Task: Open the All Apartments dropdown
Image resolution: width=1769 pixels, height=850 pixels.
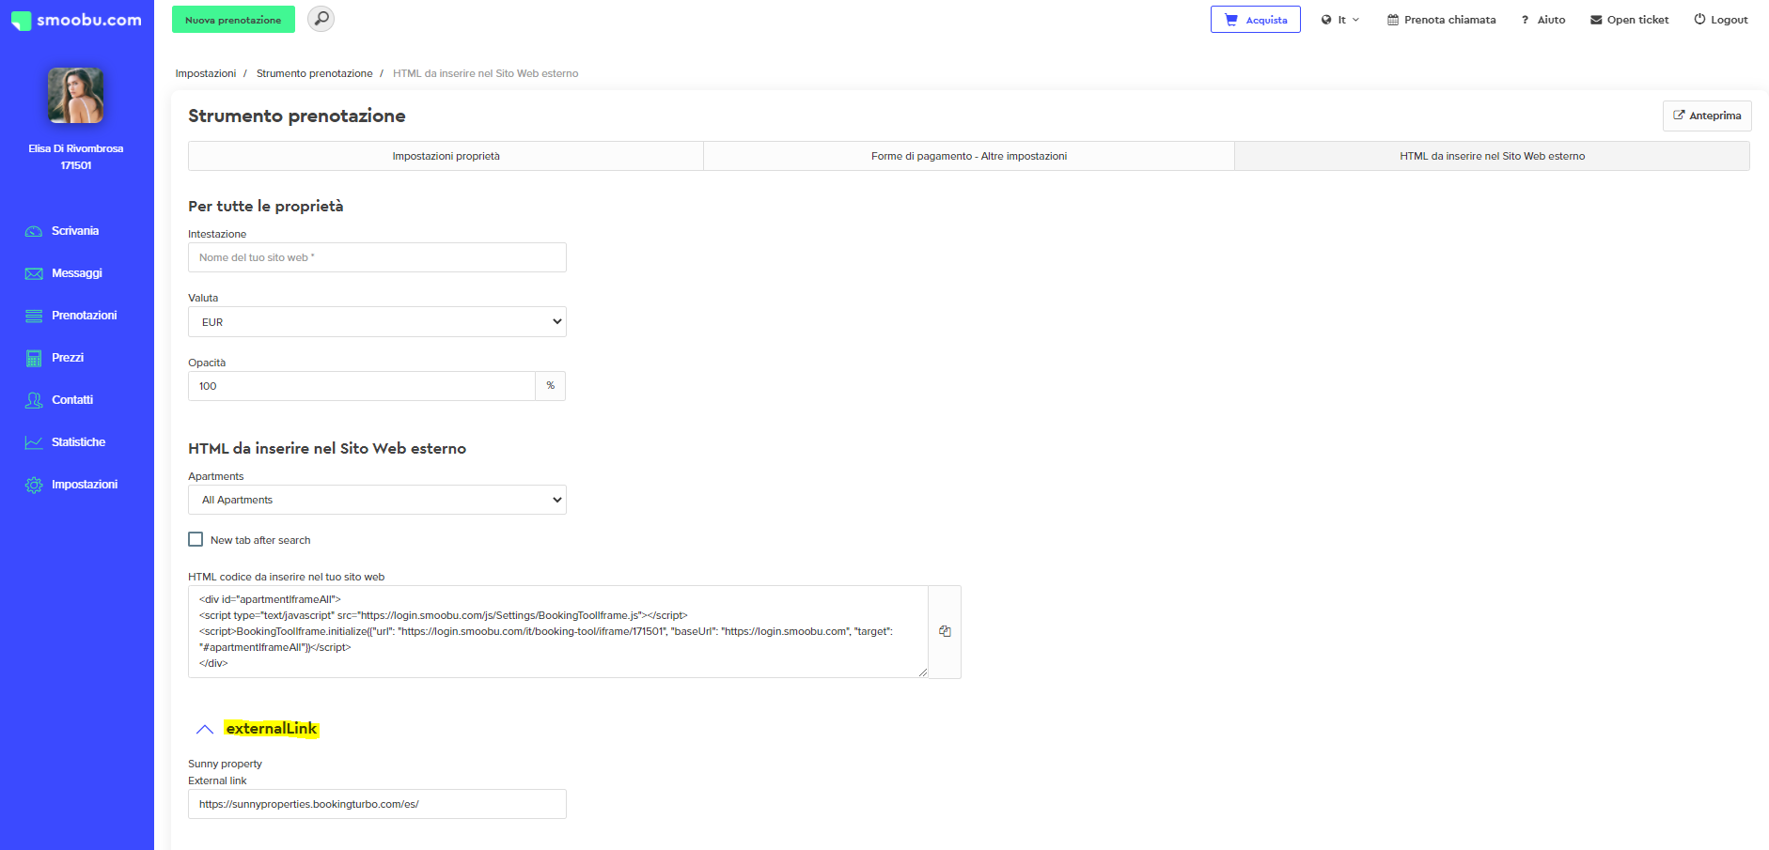Action: (377, 500)
